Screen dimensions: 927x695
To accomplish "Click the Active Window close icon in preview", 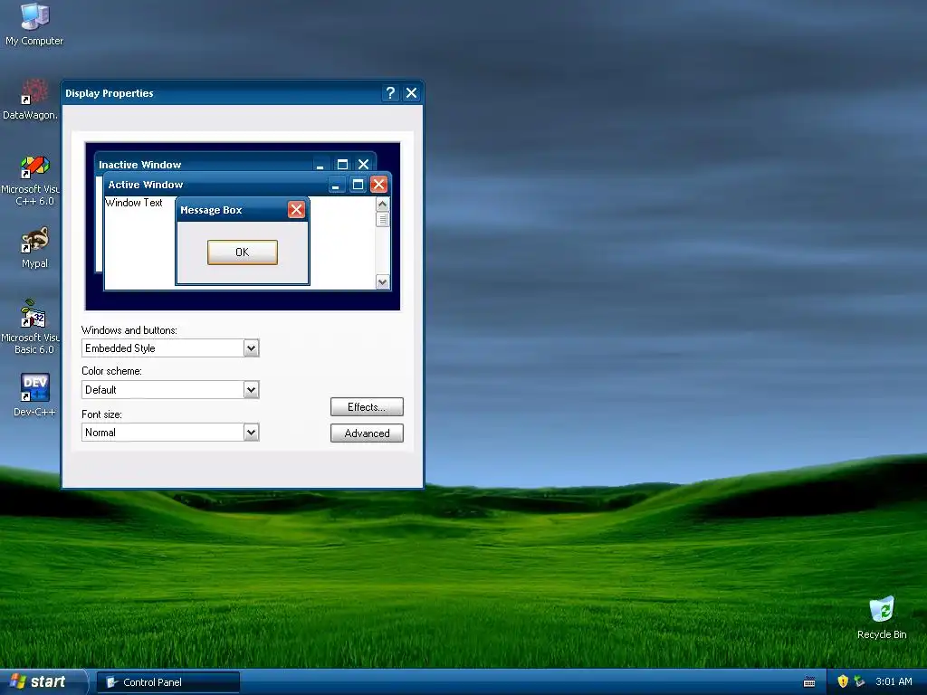I will [378, 185].
